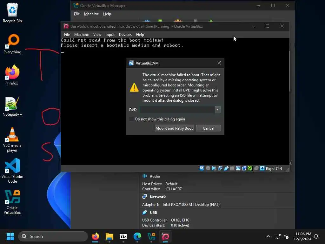Open Microsoft Edge from the taskbar
This screenshot has height=244, width=325.
pyautogui.click(x=137, y=236)
